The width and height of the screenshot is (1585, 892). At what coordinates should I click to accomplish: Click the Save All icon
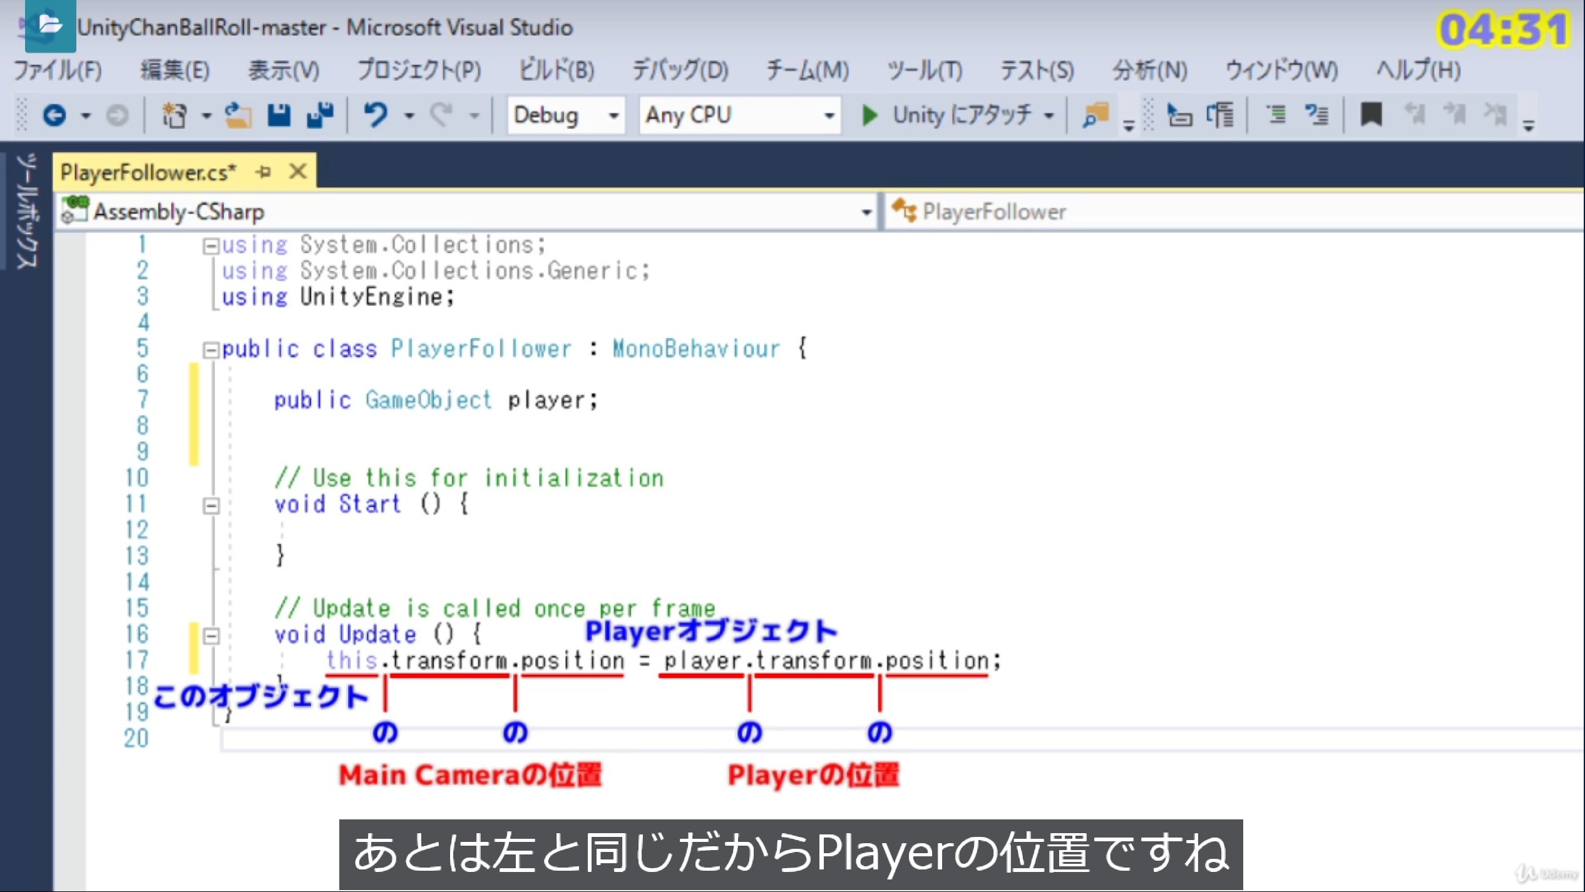[320, 115]
